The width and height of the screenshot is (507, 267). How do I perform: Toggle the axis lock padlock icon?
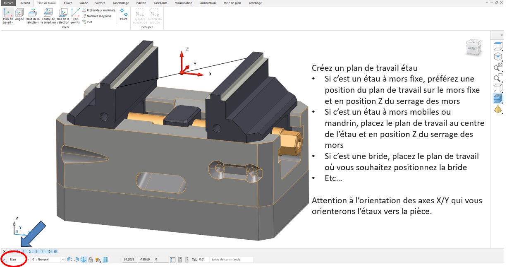tap(90, 260)
